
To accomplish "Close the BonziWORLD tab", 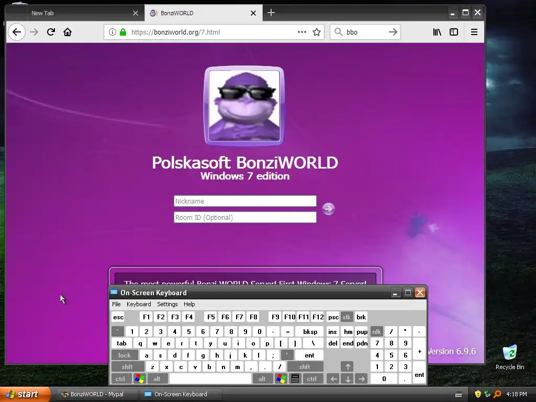I will coord(253,13).
